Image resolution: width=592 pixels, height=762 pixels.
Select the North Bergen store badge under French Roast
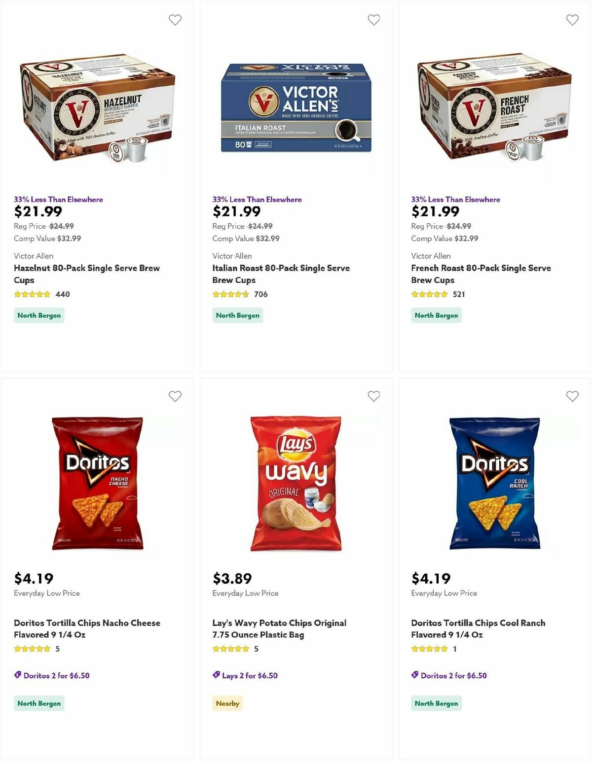click(436, 315)
